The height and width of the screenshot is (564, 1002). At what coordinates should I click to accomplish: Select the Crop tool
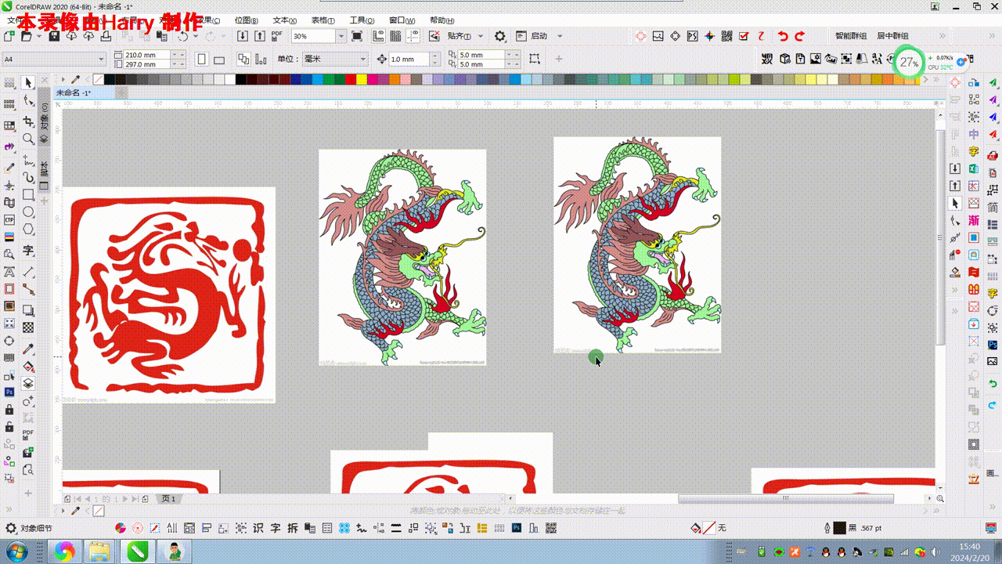pos(28,121)
